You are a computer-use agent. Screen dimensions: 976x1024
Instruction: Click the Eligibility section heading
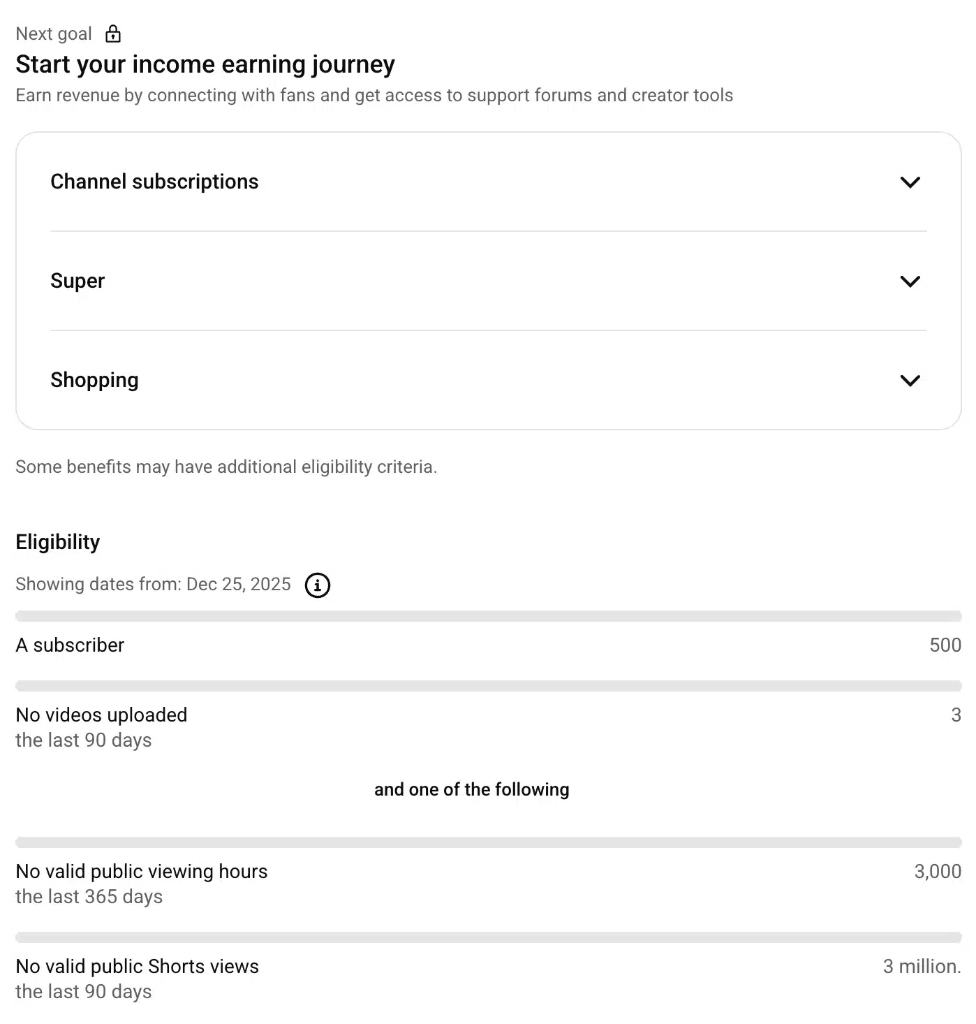pos(58,541)
